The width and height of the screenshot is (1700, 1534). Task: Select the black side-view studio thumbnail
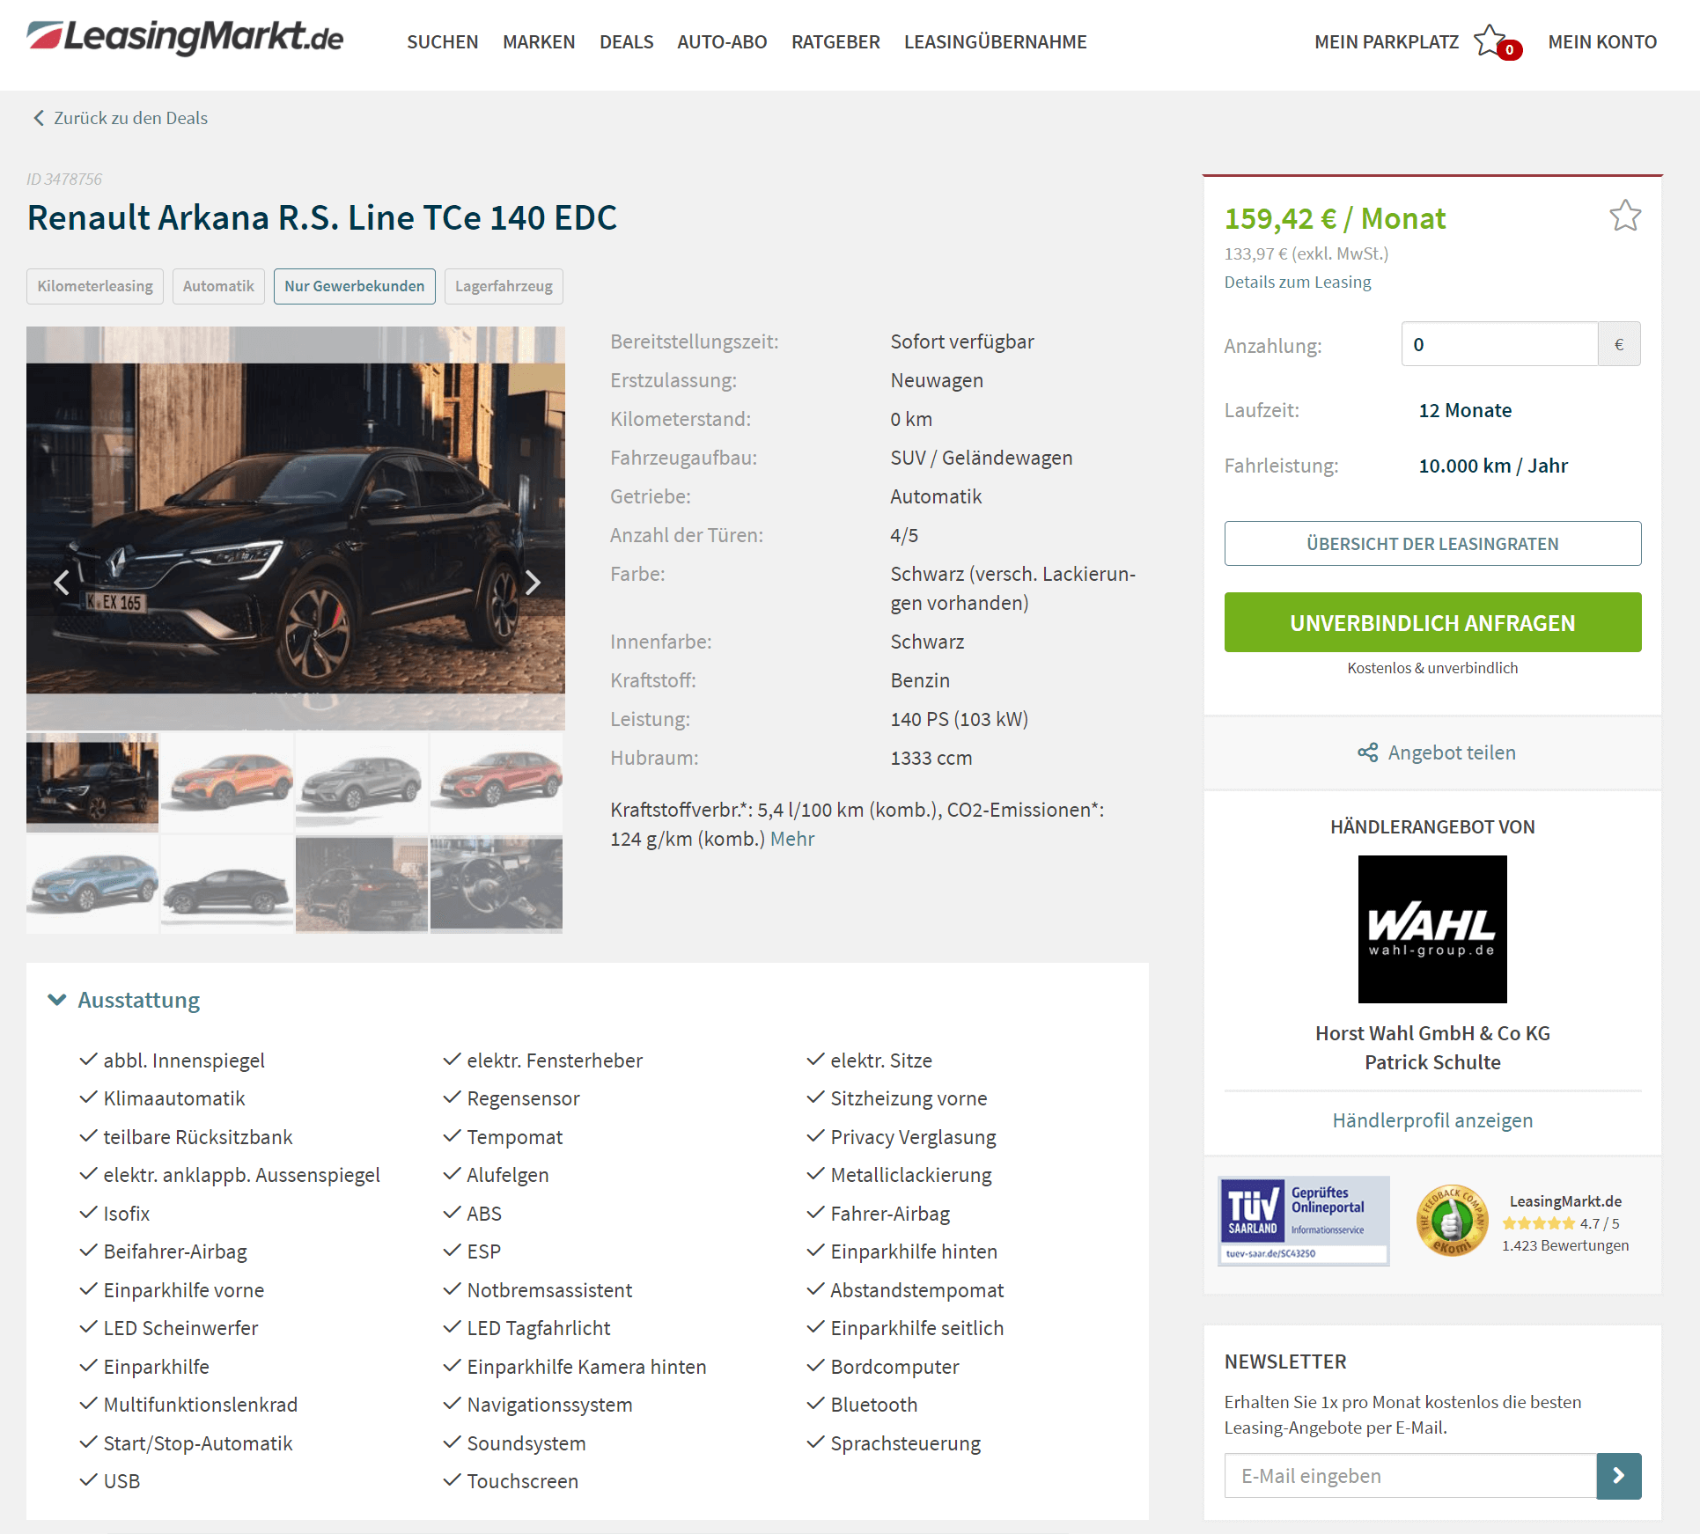click(227, 884)
